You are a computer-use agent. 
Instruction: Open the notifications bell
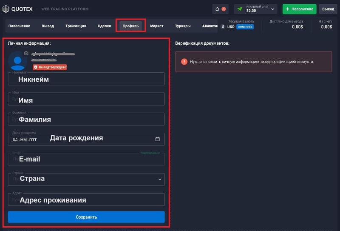[x=217, y=9]
